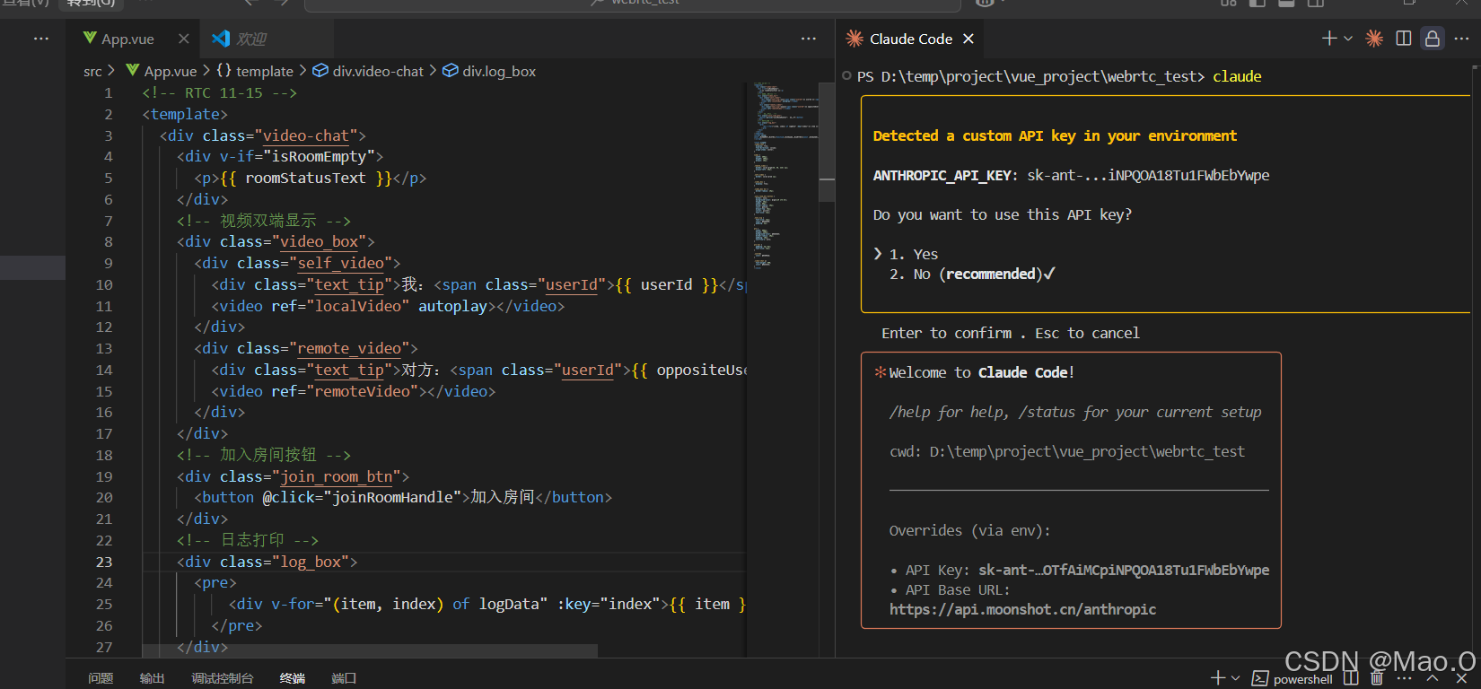Click the 'API Base URL:' label
Image resolution: width=1481 pixels, height=689 pixels.
pyautogui.click(x=958, y=589)
